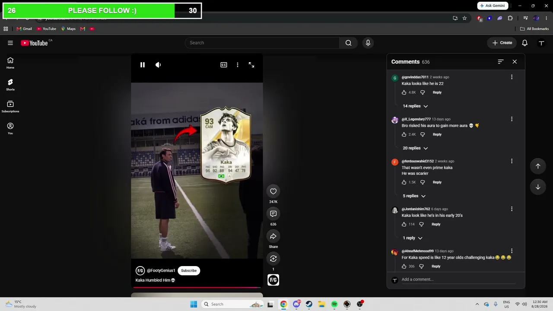The height and width of the screenshot is (311, 553).
Task: Open the comments button showing 636
Action: click(273, 214)
